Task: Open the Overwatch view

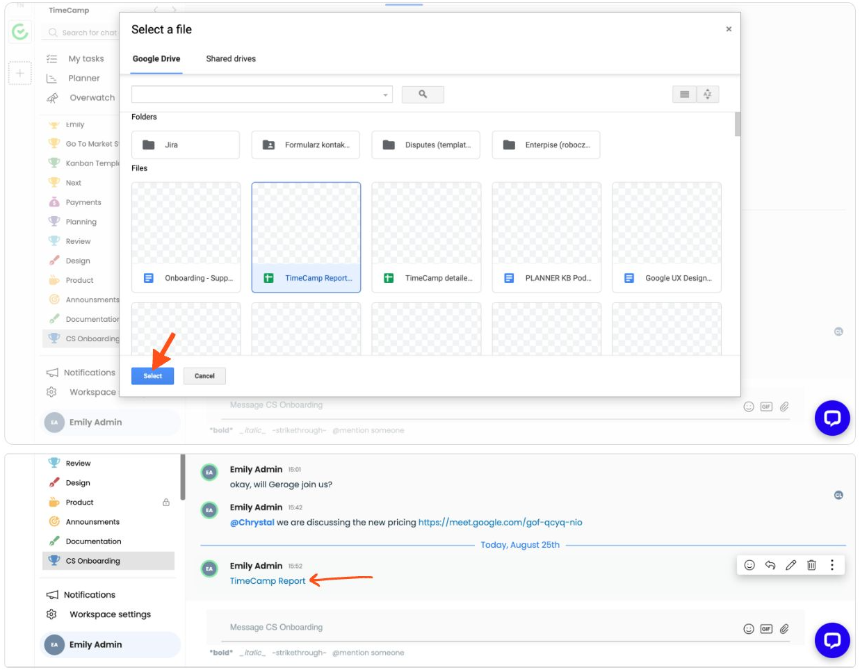Action: pos(92,97)
